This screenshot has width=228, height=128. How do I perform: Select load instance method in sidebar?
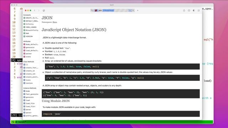pyautogui.click(x=27, y=100)
